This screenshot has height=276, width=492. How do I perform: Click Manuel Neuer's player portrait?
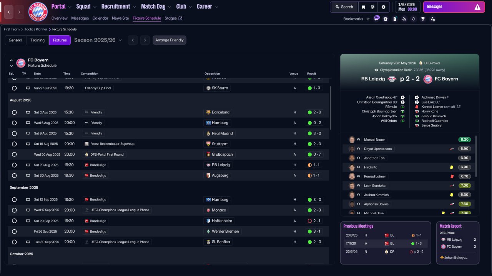click(352, 140)
